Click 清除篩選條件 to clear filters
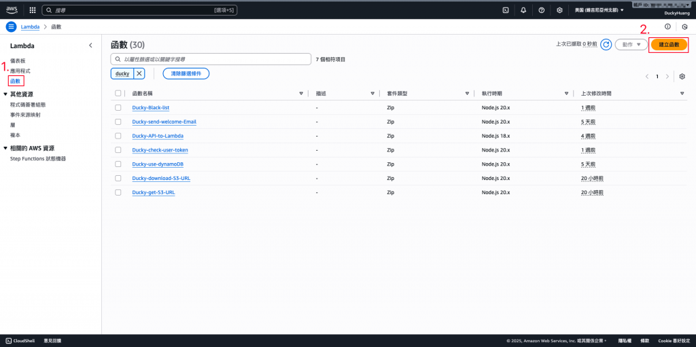 pyautogui.click(x=186, y=73)
